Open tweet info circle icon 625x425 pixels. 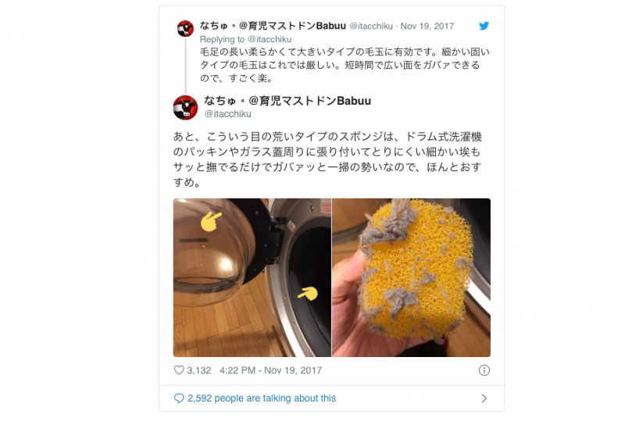[x=484, y=370]
